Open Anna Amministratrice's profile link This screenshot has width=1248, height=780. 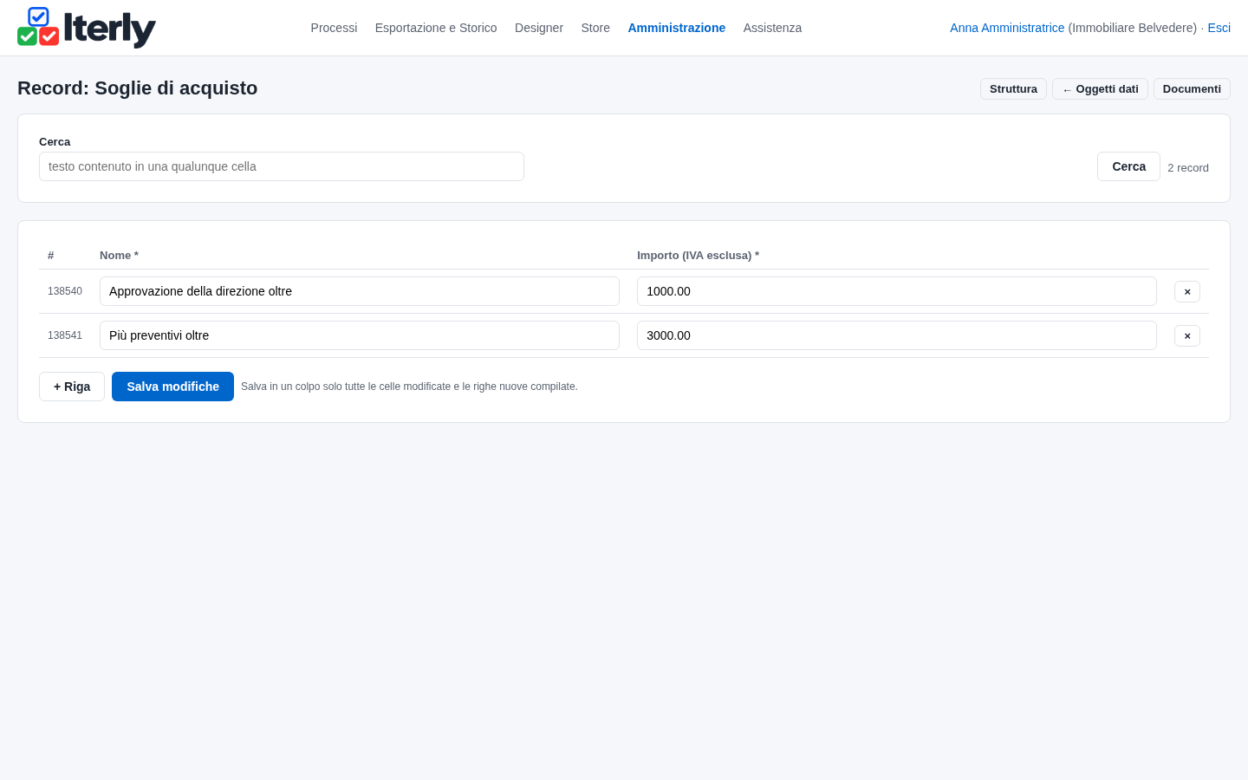(1007, 28)
